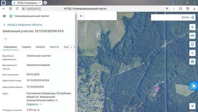This screenshot has height=112, width=198.
Task: Print the map with printer icon
Action: point(192,62)
